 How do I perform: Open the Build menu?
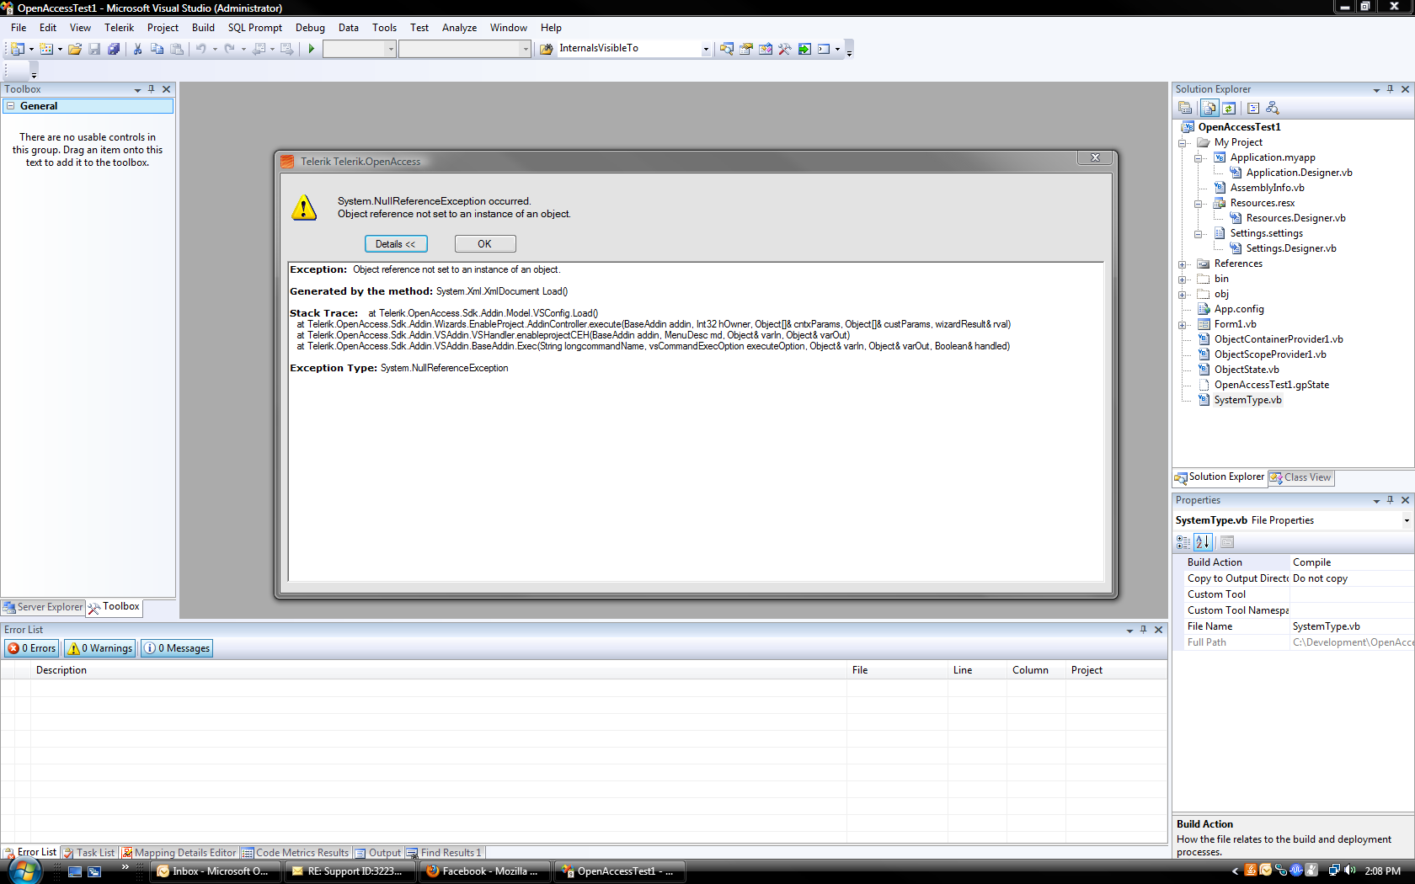(203, 28)
